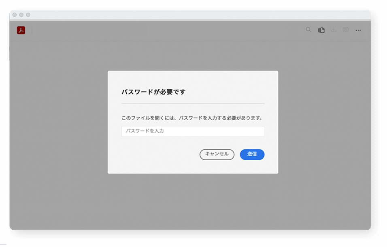The height and width of the screenshot is (247, 387).
Task: Click the divider line under the dialog heading
Action: tap(193, 104)
